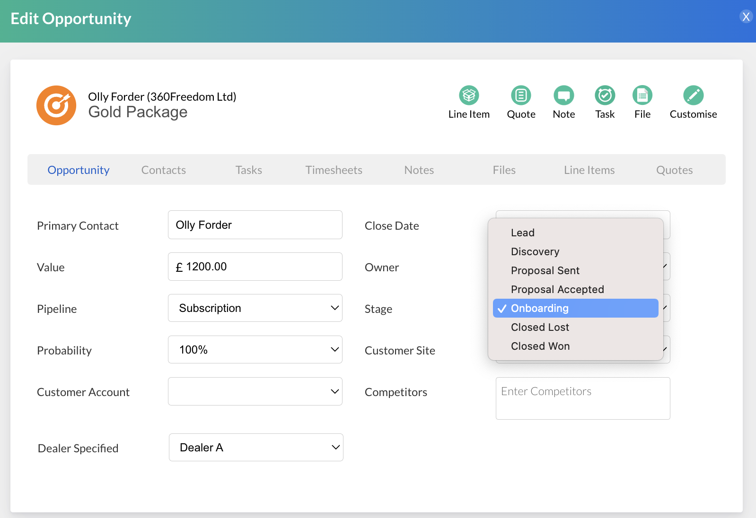Open Customise pencil icon
Screen dimensions: 756x518
(693, 95)
